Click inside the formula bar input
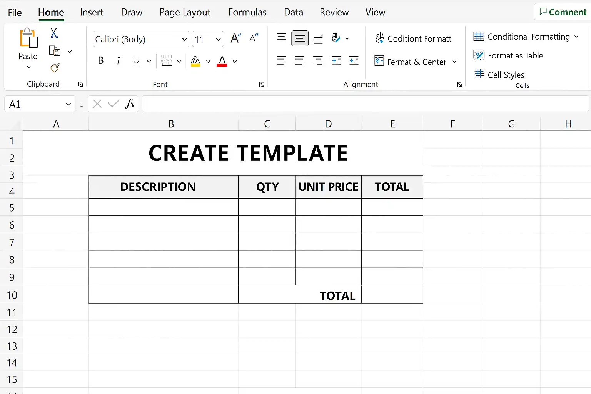The width and height of the screenshot is (591, 394). (x=365, y=104)
